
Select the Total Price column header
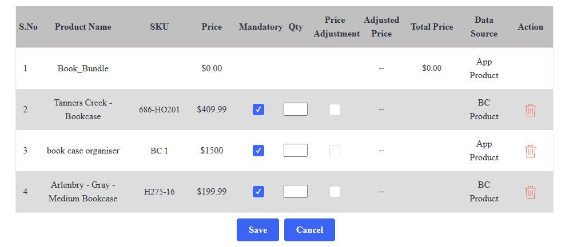pyautogui.click(x=432, y=27)
